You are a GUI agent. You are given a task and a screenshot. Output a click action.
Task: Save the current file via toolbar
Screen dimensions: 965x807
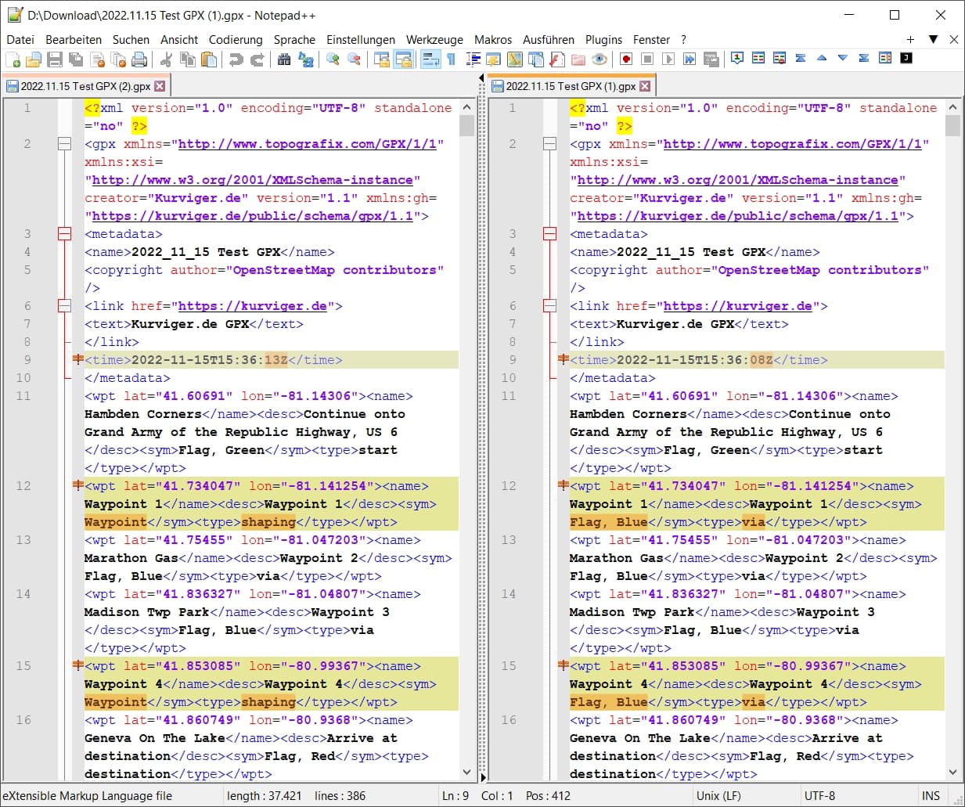coord(55,59)
